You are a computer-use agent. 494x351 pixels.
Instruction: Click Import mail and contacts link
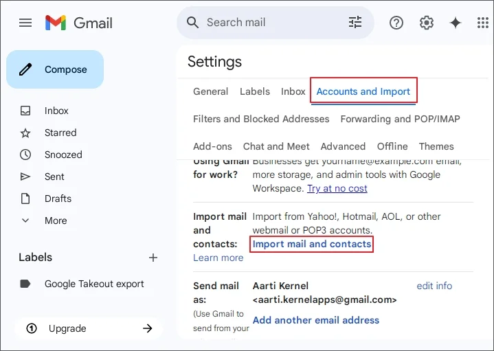coord(312,244)
